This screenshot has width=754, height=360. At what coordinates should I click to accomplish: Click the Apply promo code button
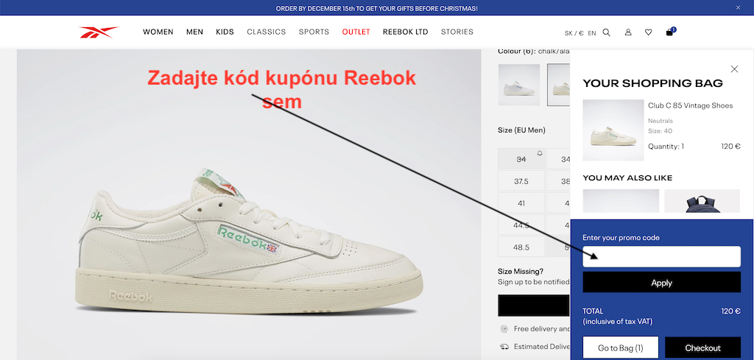pyautogui.click(x=662, y=282)
